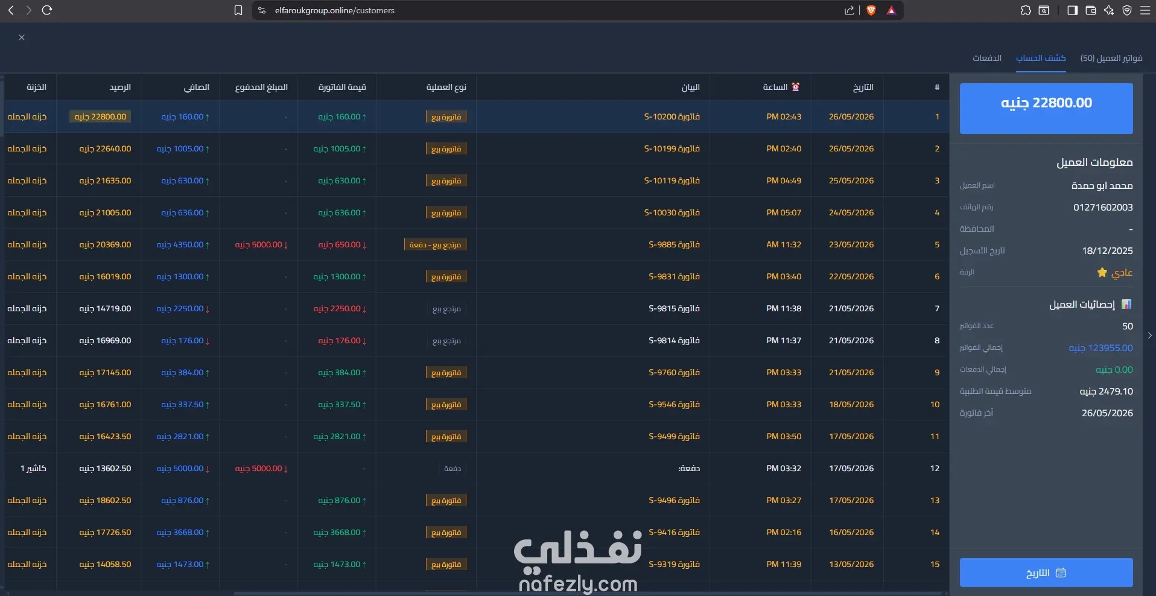
Task: Click the 2250.00 invoice value in row 7
Action: click(x=340, y=308)
